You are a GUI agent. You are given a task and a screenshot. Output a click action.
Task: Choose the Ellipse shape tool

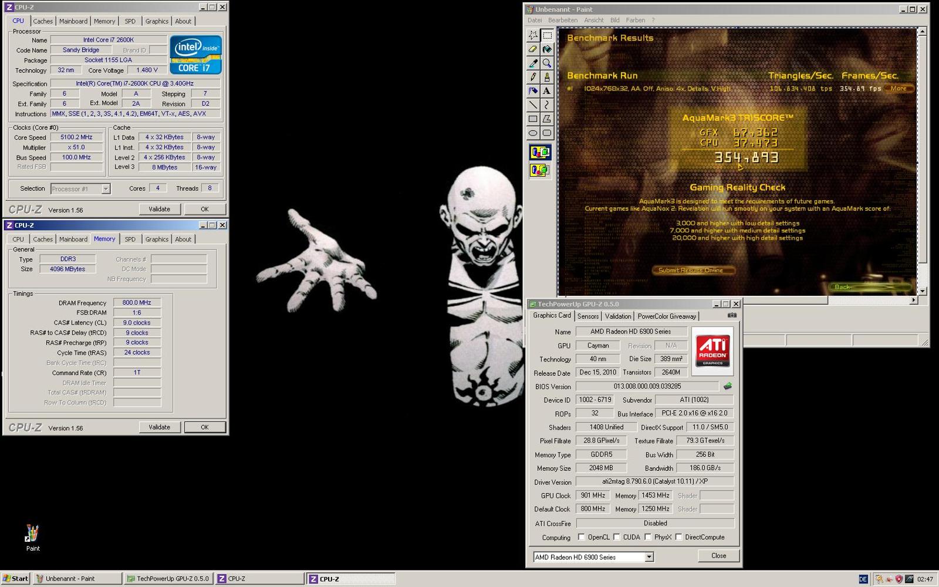point(533,133)
